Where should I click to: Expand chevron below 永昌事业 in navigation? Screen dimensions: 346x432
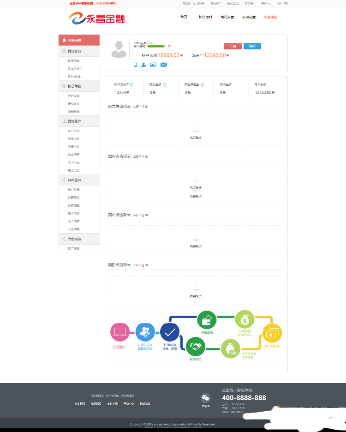270,22
